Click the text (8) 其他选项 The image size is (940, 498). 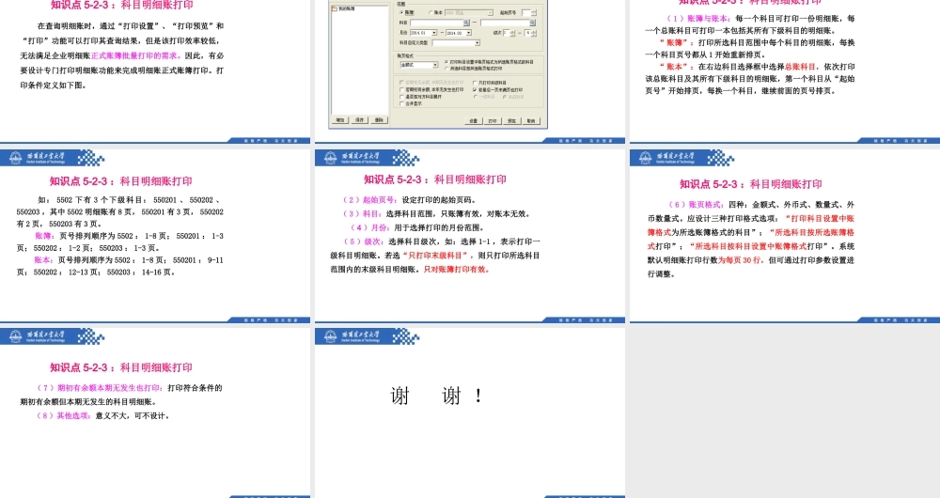pyautogui.click(x=64, y=415)
